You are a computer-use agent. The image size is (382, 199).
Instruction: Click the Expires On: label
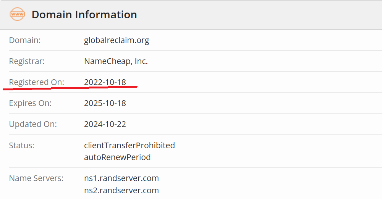30,103
